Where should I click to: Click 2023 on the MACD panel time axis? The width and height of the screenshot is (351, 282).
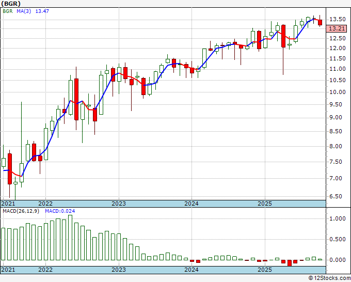[119, 270]
